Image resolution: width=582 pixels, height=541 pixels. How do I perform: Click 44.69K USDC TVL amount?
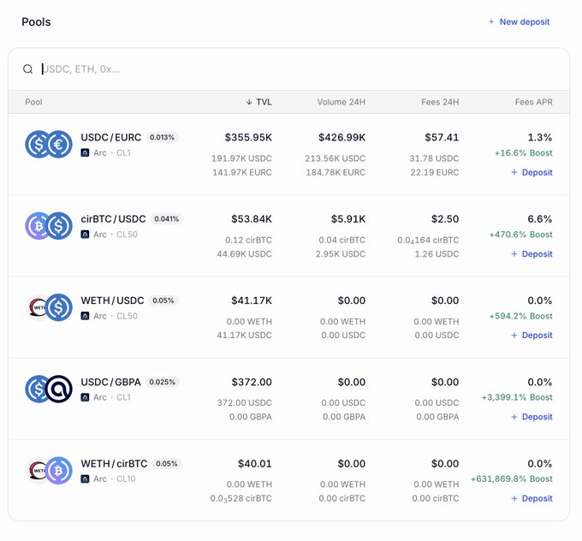[x=244, y=254]
